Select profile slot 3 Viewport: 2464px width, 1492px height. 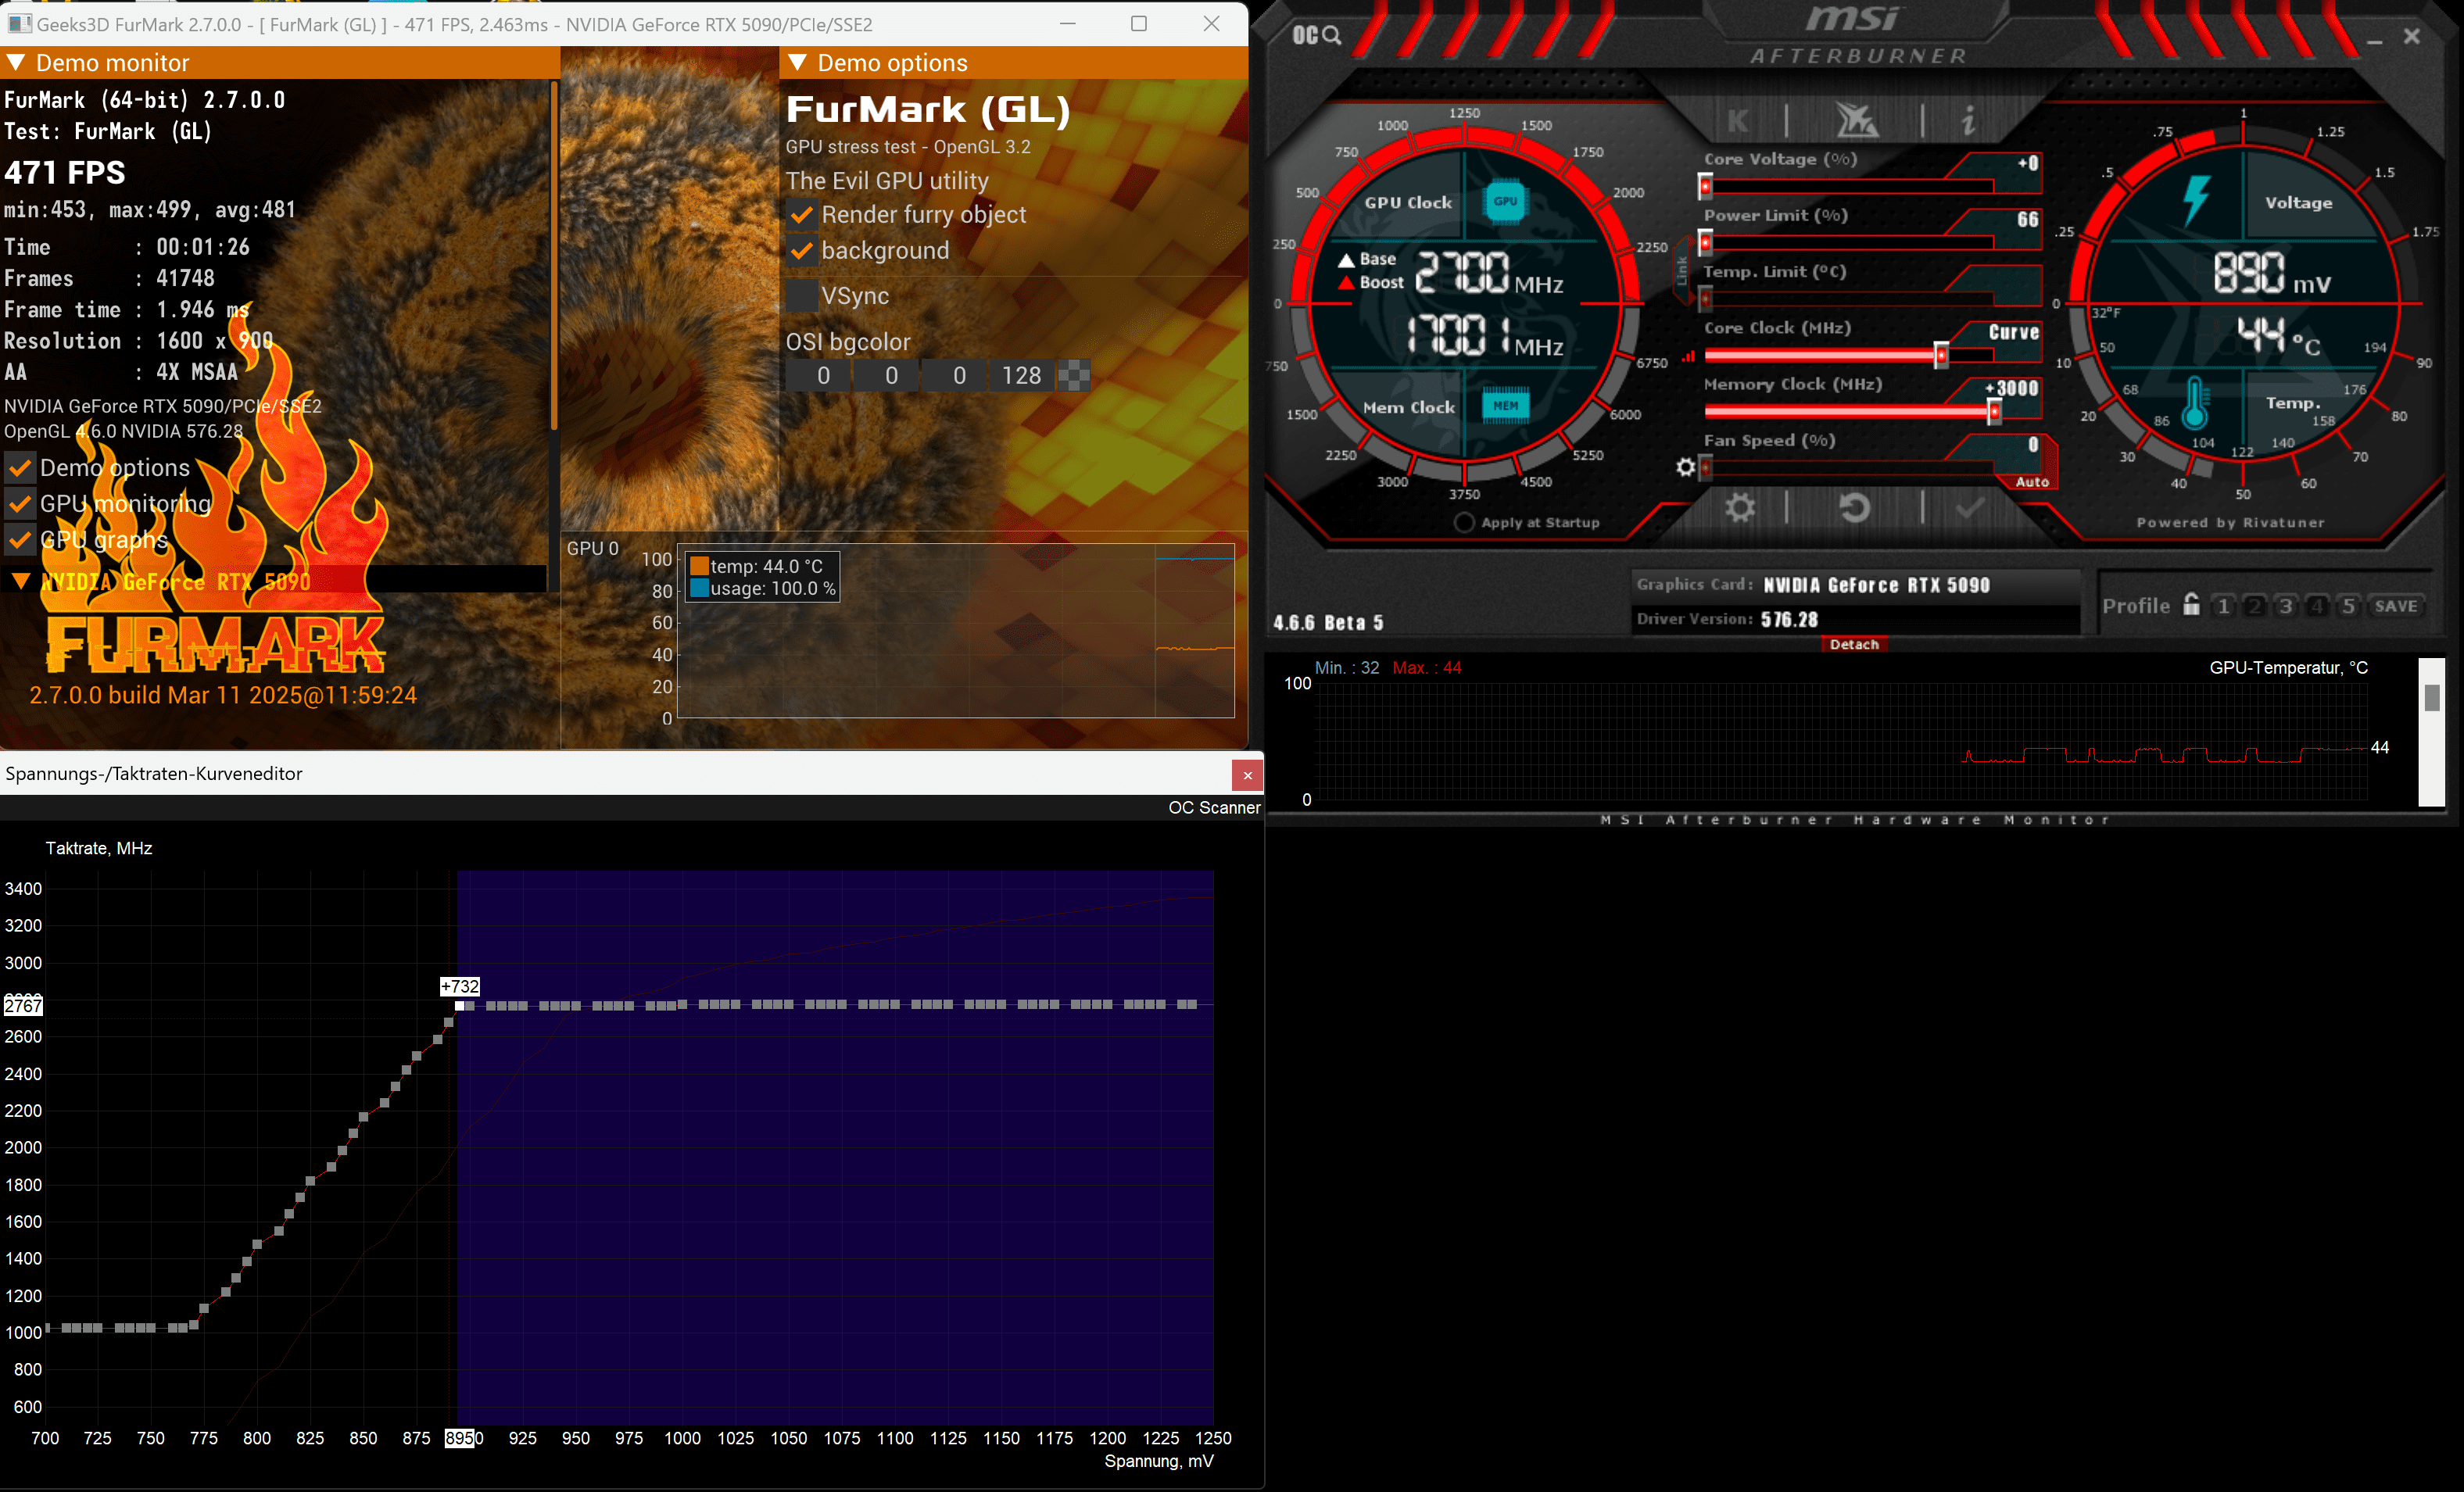2285,606
